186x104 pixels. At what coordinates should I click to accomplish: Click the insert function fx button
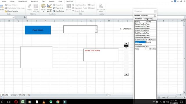click(x=24, y=17)
